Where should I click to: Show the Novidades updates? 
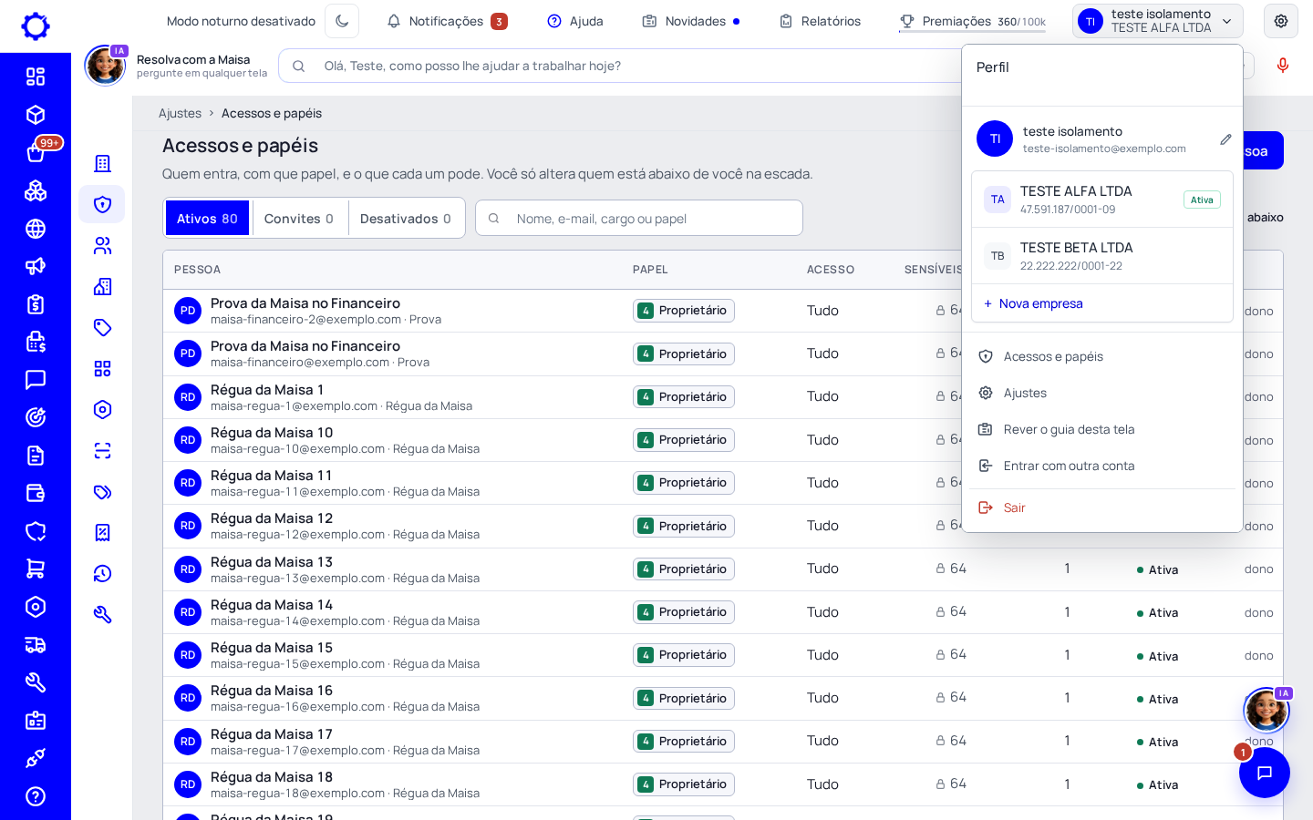point(691,21)
